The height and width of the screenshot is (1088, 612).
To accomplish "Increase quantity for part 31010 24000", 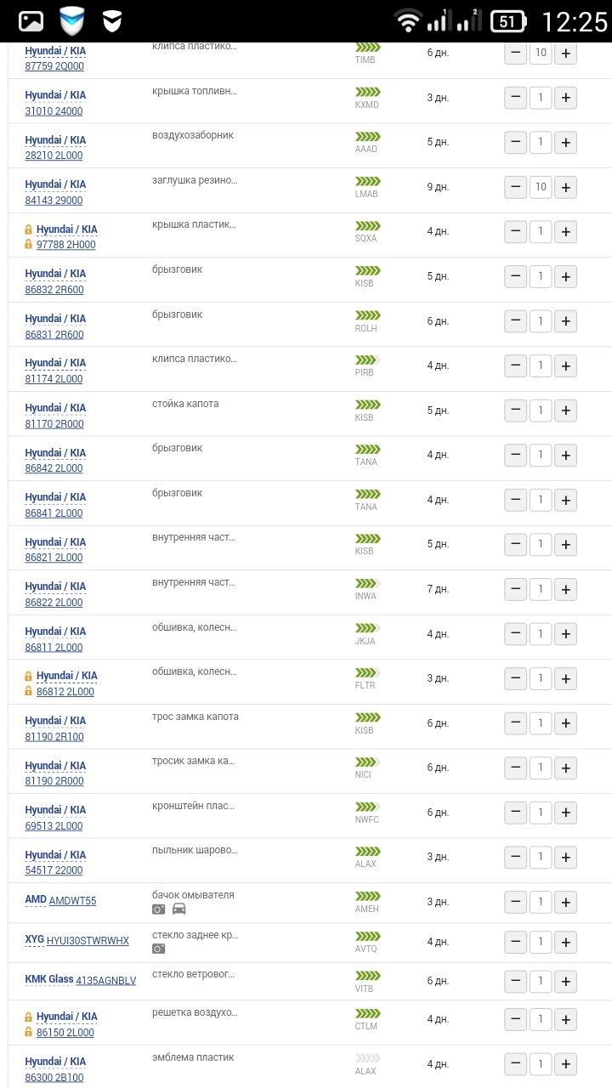I will tap(566, 98).
